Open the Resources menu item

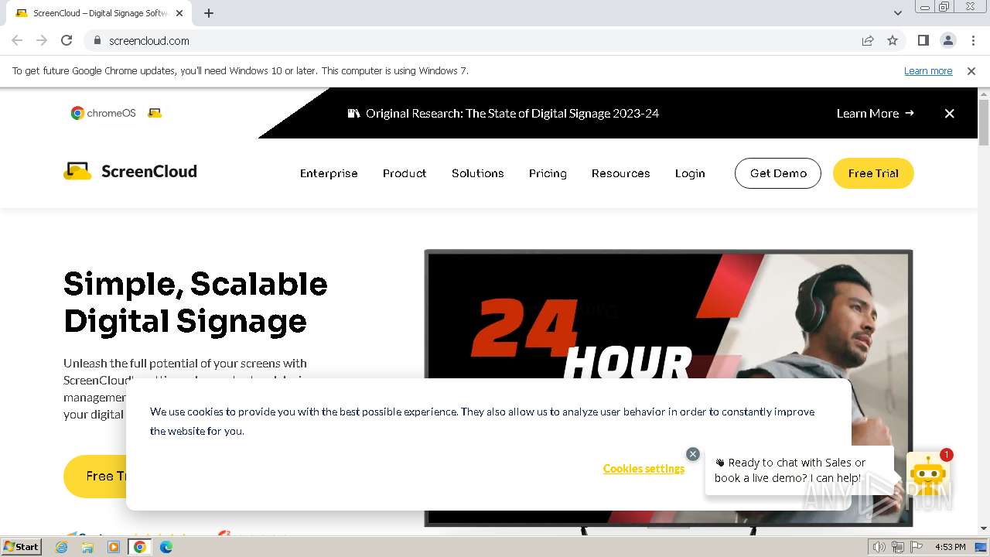coord(620,173)
